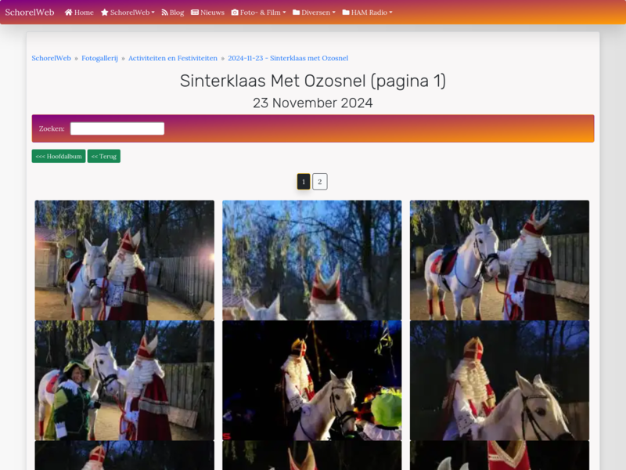Follow the SchorelWeb breadcrumb link
The image size is (626, 470).
click(51, 58)
